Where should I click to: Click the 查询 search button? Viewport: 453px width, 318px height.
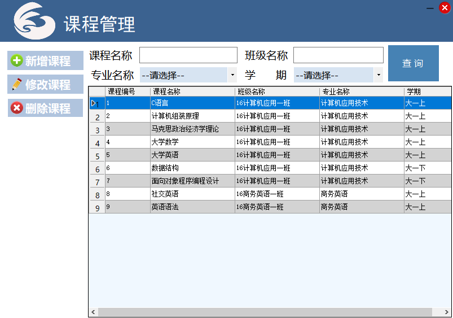pos(413,63)
